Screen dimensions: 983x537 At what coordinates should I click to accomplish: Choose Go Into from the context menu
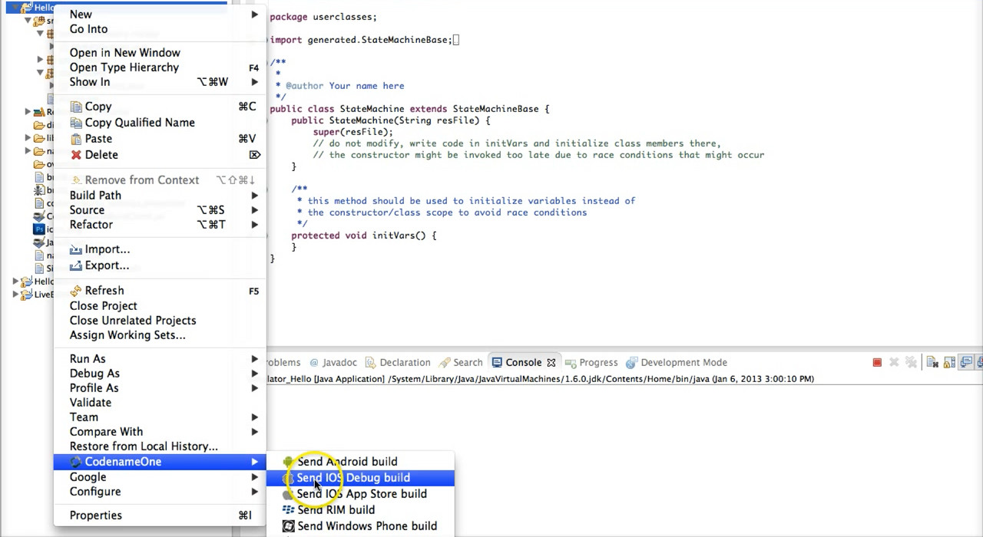click(160, 29)
